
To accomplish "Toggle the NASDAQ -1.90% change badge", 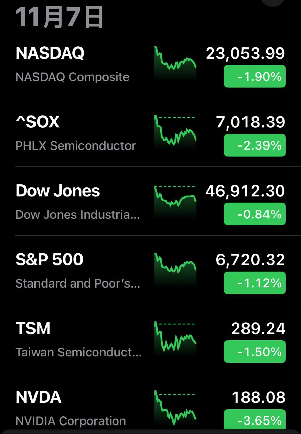I will coord(255,77).
